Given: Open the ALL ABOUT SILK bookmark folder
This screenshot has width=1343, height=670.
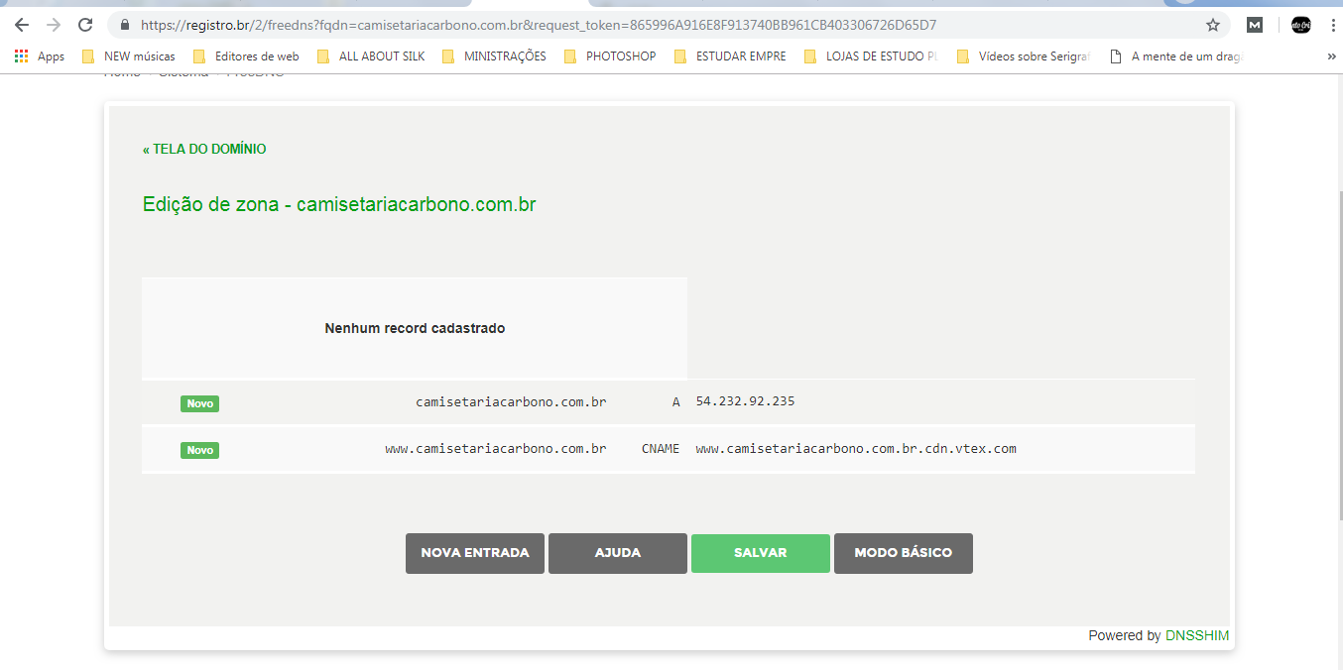Looking at the screenshot, I should pos(371,56).
